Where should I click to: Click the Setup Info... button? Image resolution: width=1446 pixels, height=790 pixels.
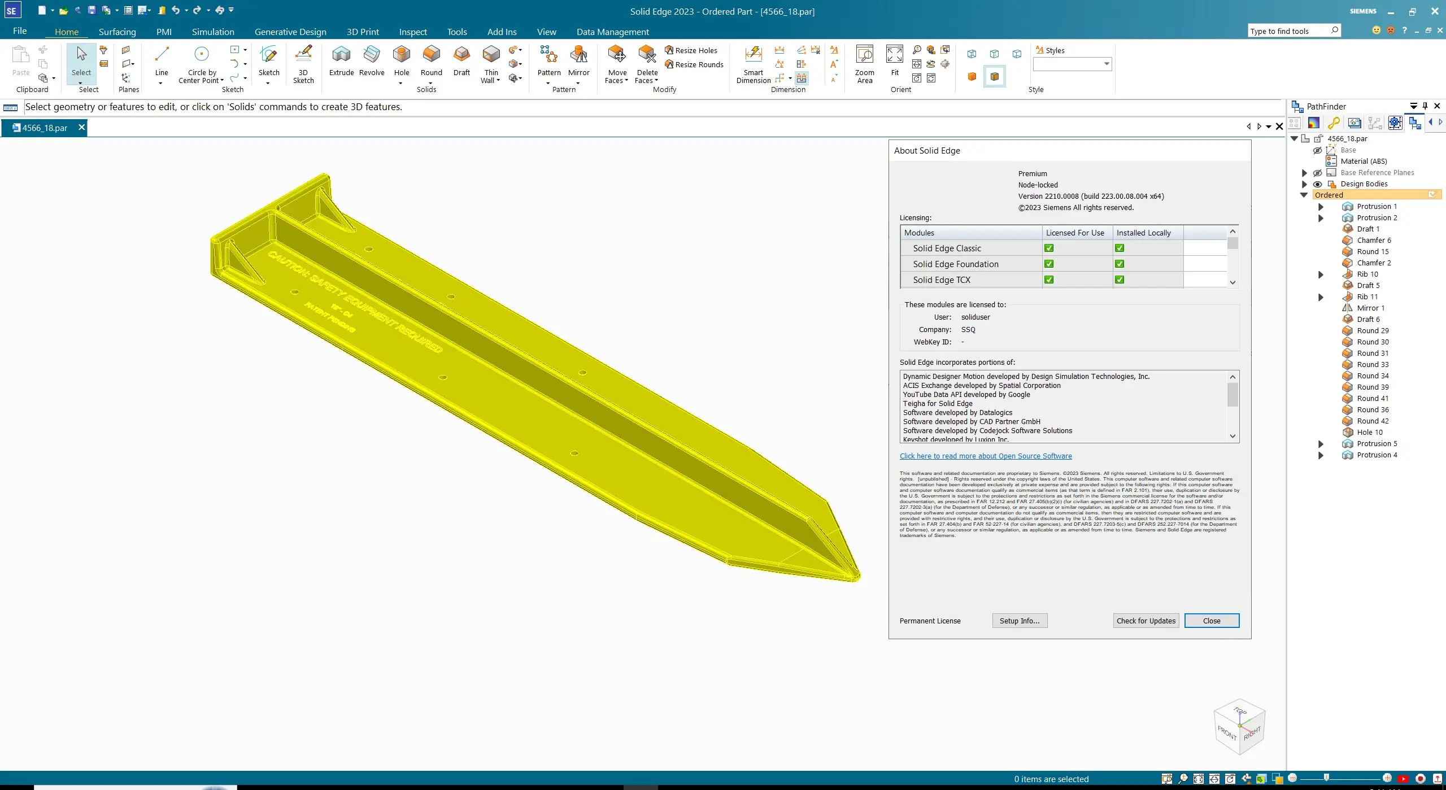click(x=1020, y=621)
